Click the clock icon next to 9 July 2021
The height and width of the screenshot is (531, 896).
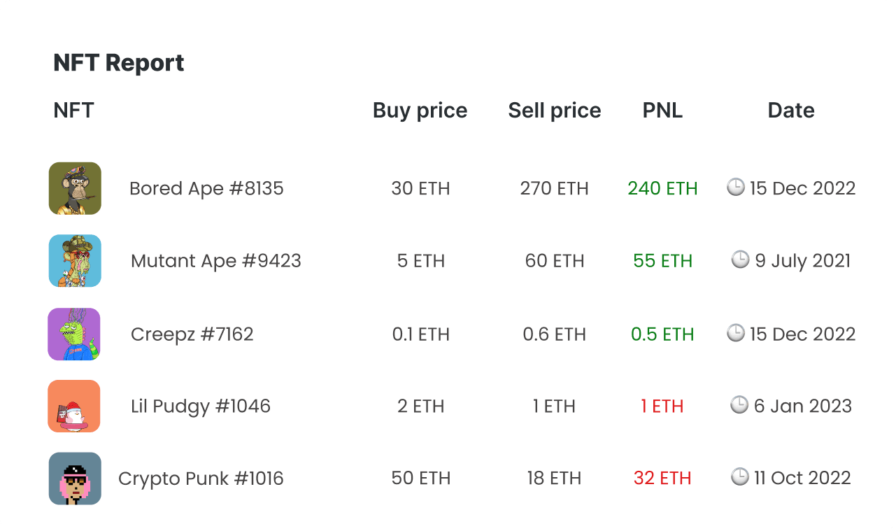pos(741,260)
